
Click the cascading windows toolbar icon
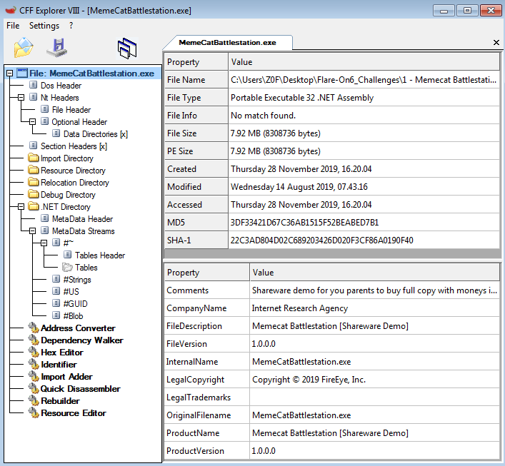[126, 48]
